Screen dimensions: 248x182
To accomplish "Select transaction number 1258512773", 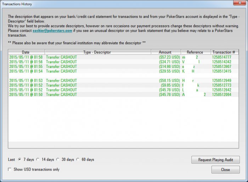I will click(x=221, y=85).
